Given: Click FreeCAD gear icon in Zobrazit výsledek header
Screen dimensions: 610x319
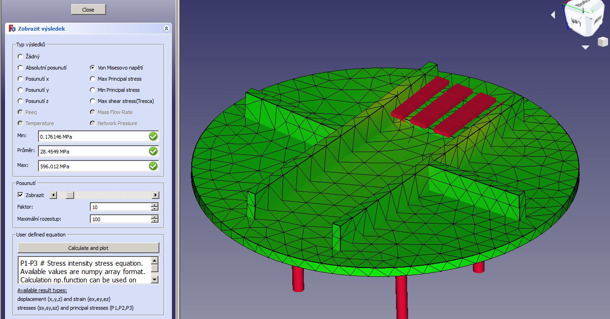Looking at the screenshot, I should pos(13,29).
